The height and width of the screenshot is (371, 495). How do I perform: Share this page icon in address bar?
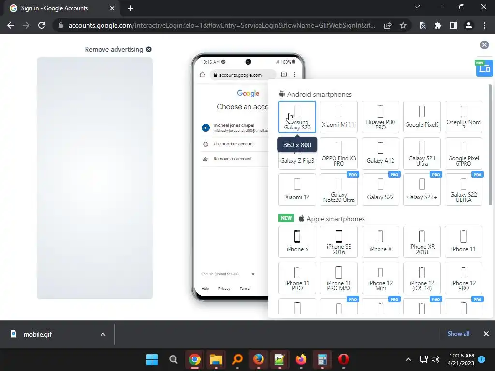pos(388,25)
